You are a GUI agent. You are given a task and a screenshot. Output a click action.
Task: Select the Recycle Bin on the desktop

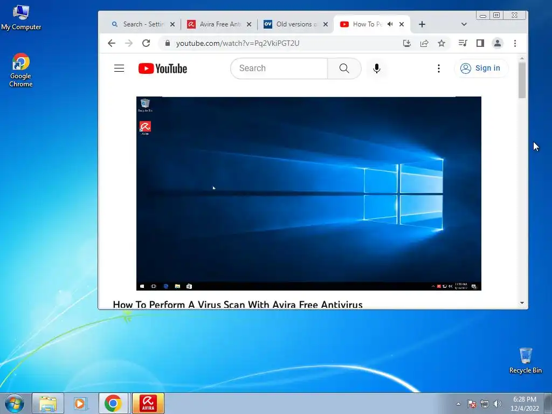coord(525,361)
